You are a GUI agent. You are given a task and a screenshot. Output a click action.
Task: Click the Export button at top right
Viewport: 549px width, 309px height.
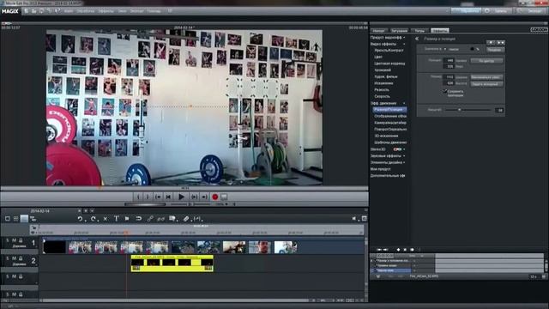tap(532, 11)
